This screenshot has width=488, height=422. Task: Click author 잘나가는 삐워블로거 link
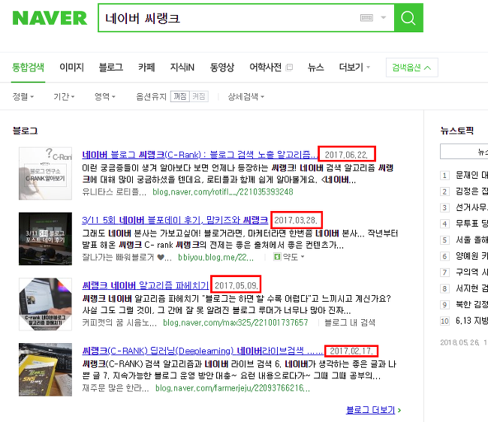point(127,258)
